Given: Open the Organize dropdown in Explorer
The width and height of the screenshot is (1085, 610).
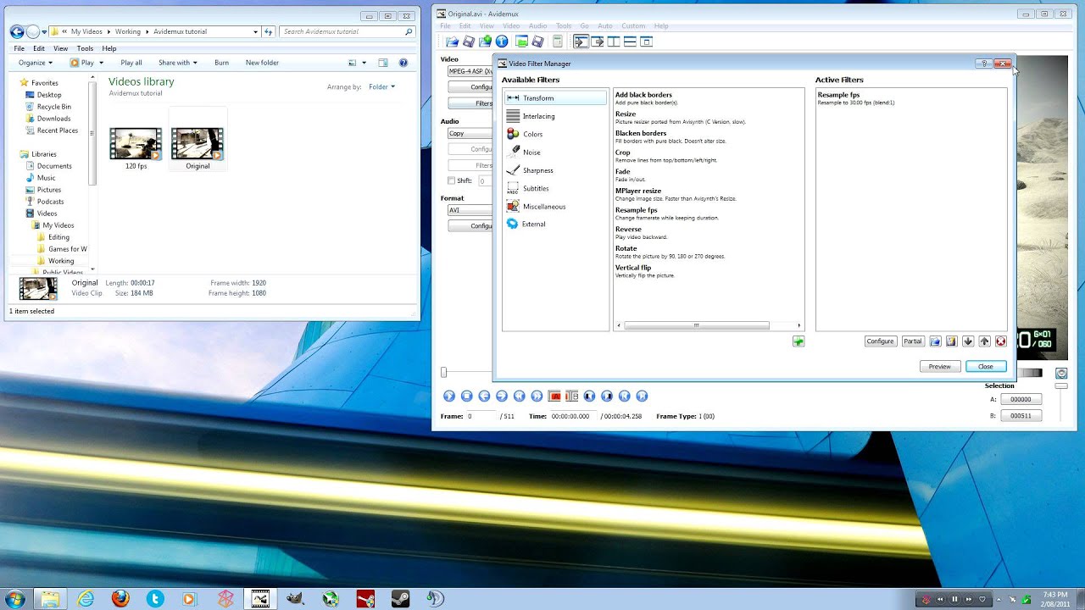Looking at the screenshot, I should click(x=35, y=63).
